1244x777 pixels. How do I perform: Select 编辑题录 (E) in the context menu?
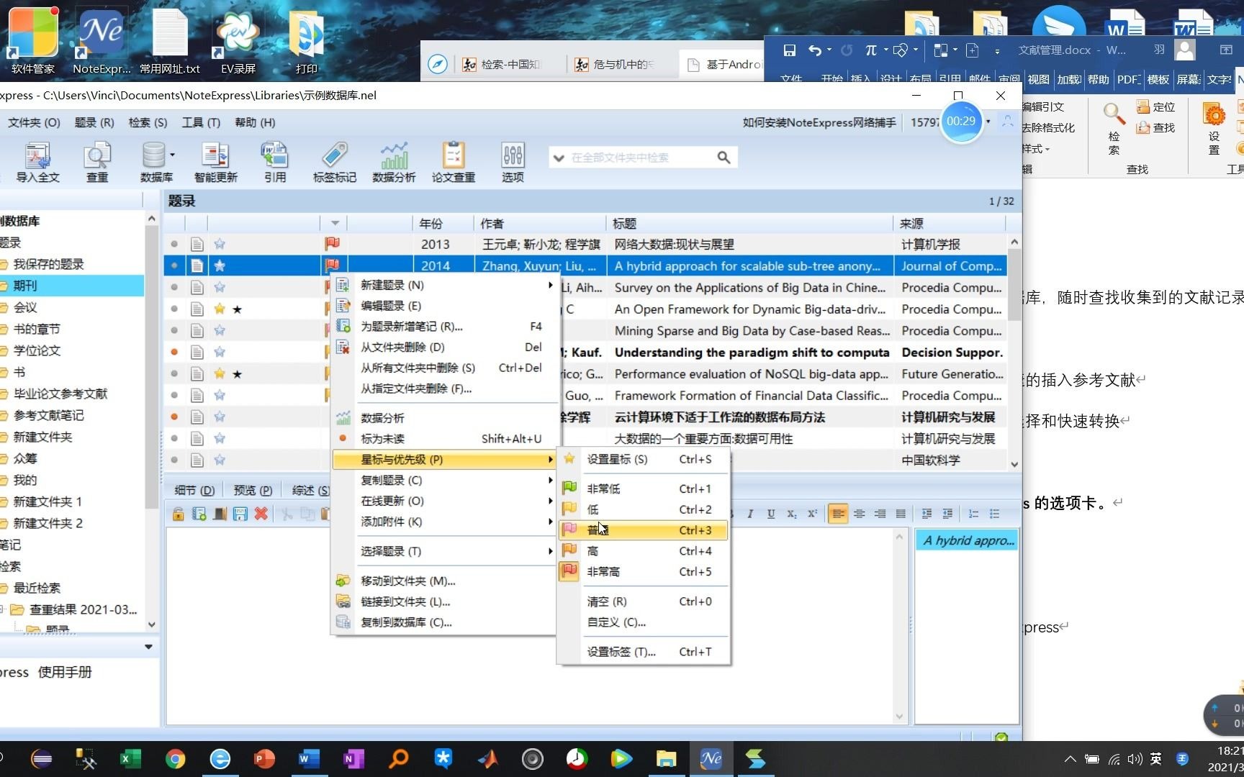[444, 306]
